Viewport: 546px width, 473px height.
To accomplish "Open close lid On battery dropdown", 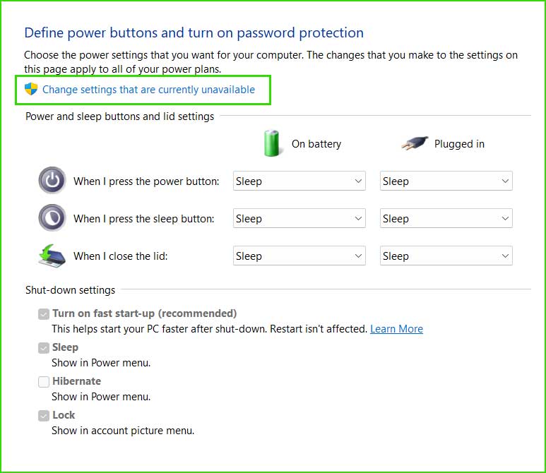I will pyautogui.click(x=299, y=256).
